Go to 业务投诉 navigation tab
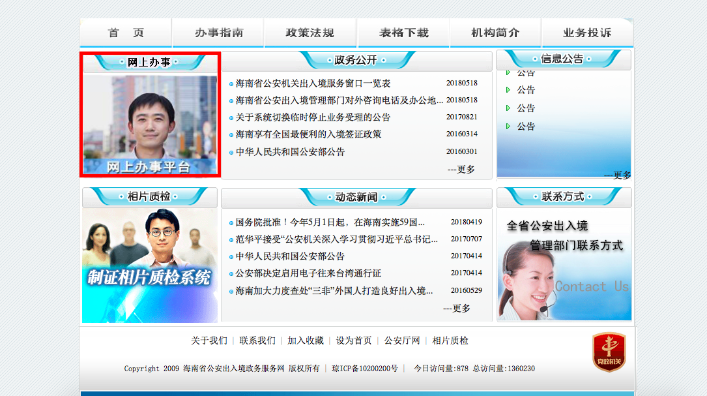This screenshot has width=707, height=396. tap(588, 33)
